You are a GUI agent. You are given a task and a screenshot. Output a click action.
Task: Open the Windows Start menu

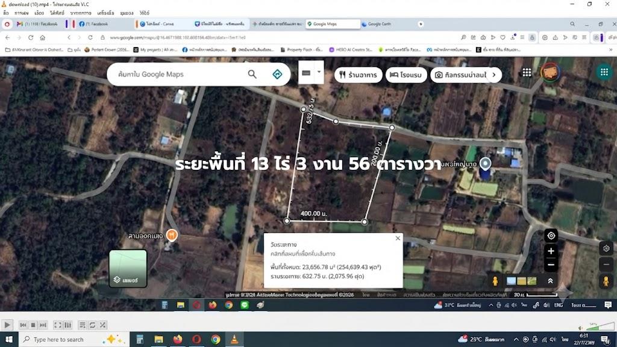coord(8,339)
